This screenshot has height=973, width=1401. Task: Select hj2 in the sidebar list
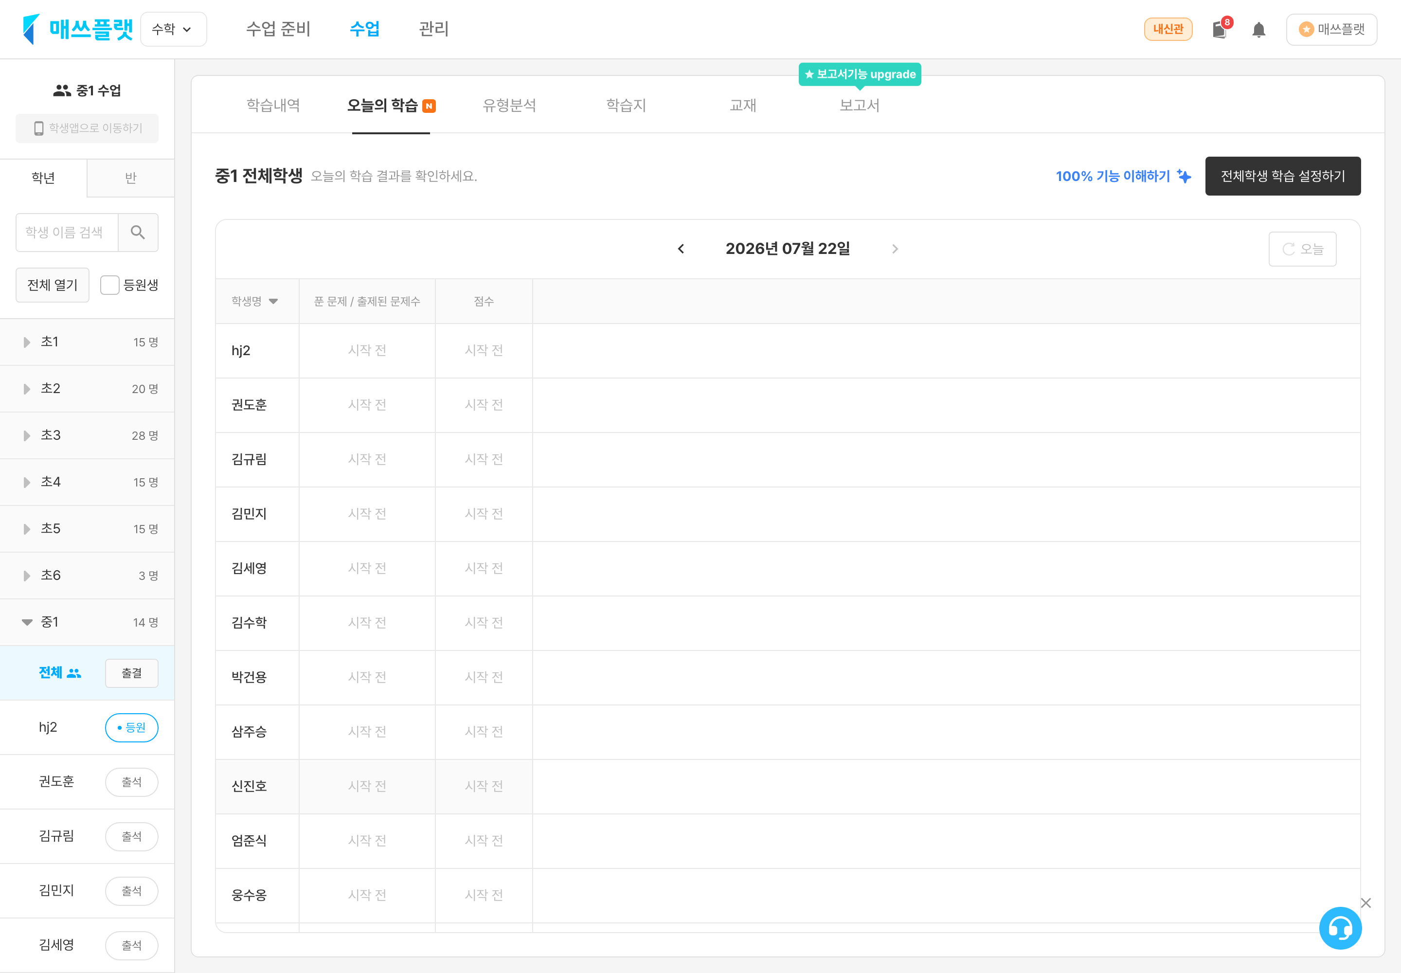tap(48, 727)
